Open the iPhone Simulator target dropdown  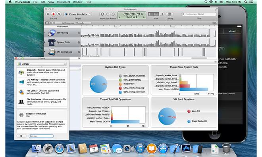coord(78,14)
